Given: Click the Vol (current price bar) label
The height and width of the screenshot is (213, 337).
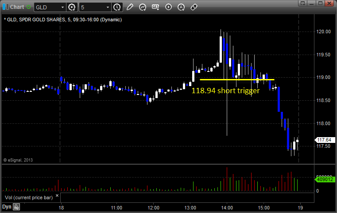Looking at the screenshot, I should click(x=29, y=197).
